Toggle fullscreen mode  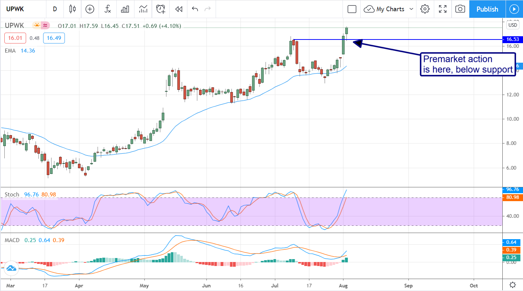[x=443, y=9]
